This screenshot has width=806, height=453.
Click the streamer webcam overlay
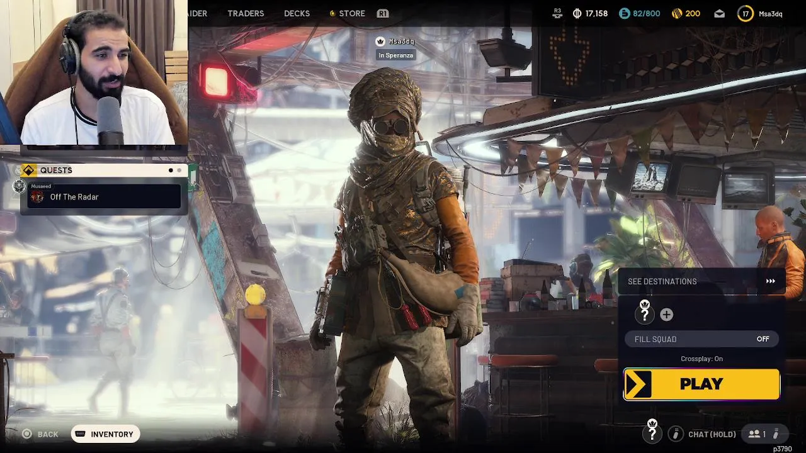[94, 72]
